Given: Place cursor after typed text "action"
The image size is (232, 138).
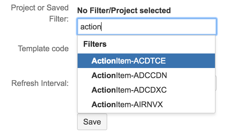Looking at the screenshot, I should (101, 27).
